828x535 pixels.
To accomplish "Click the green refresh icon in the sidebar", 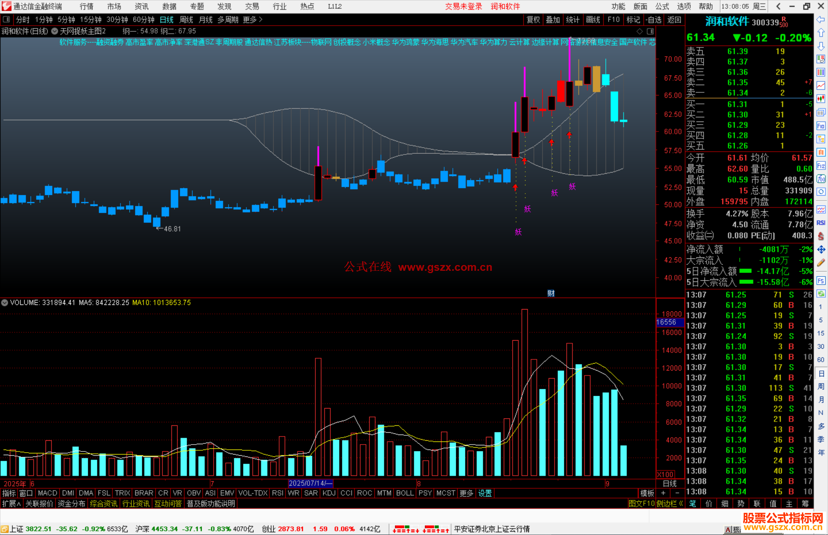I will click(821, 294).
